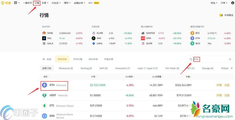Viewport: 235px width, 120px height.
Task: Click 交易 trade link for ETH row
Action: tap(227, 85)
